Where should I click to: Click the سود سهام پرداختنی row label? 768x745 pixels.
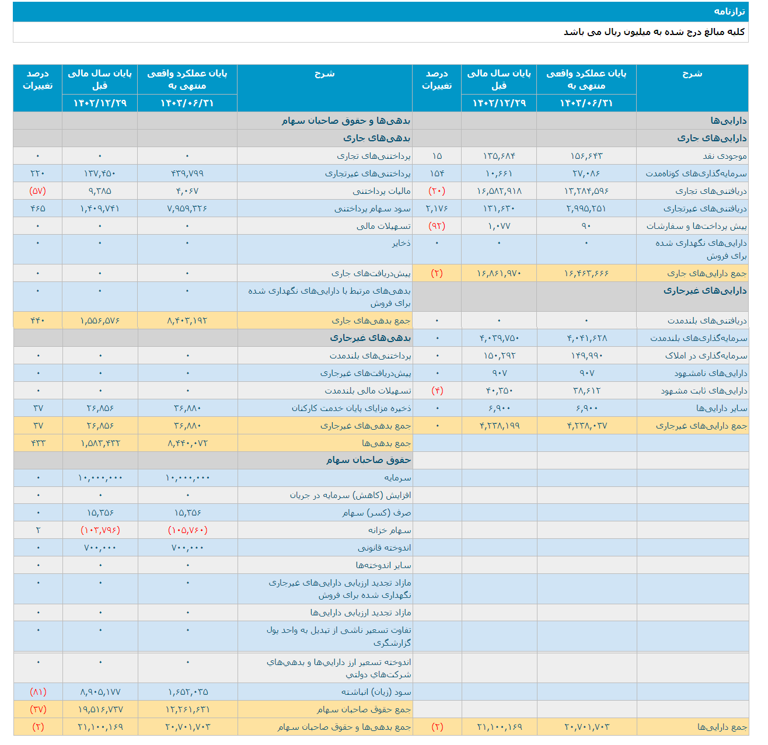[372, 208]
